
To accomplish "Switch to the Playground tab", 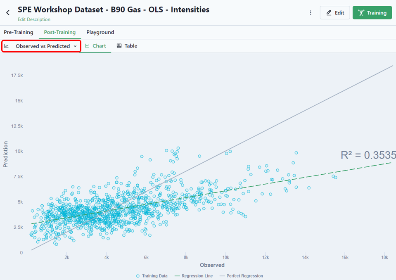I will [100, 32].
